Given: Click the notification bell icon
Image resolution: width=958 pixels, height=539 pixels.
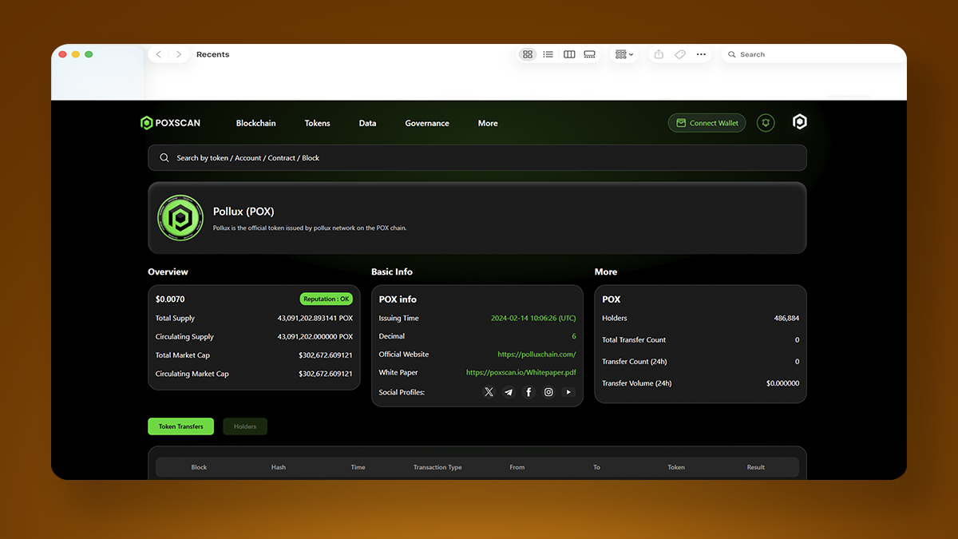Looking at the screenshot, I should 766,123.
